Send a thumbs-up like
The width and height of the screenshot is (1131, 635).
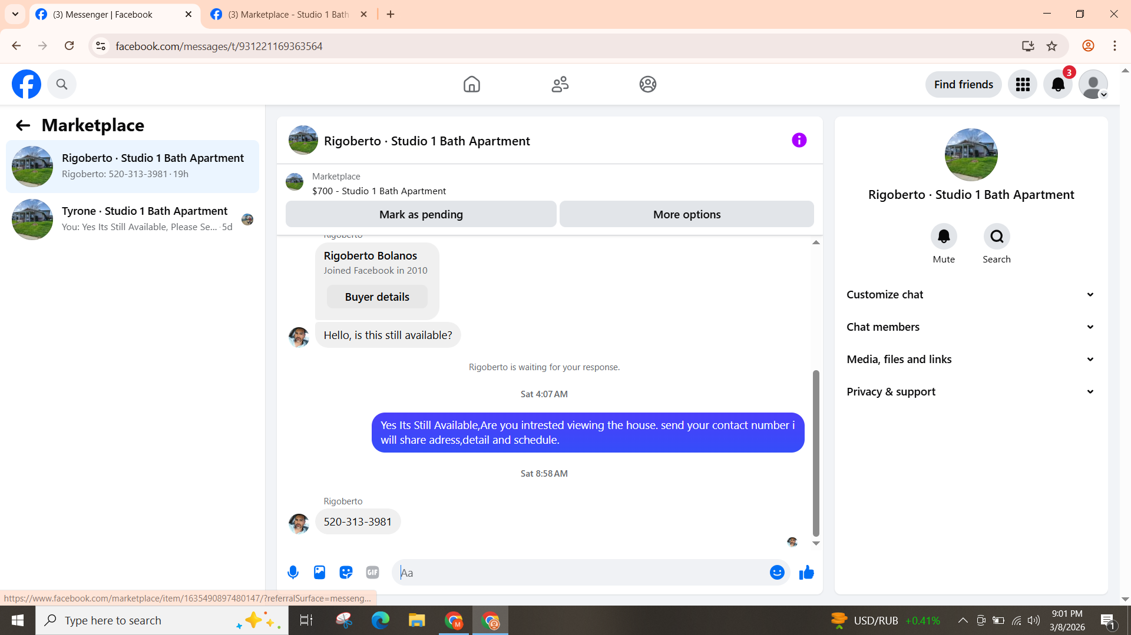(806, 573)
